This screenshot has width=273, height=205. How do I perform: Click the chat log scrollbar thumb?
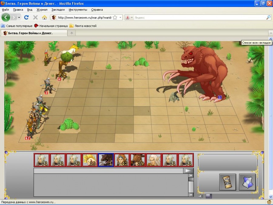tap(191, 179)
